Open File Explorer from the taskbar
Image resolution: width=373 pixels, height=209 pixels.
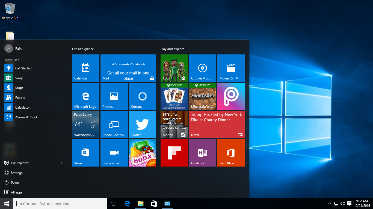coord(140,204)
